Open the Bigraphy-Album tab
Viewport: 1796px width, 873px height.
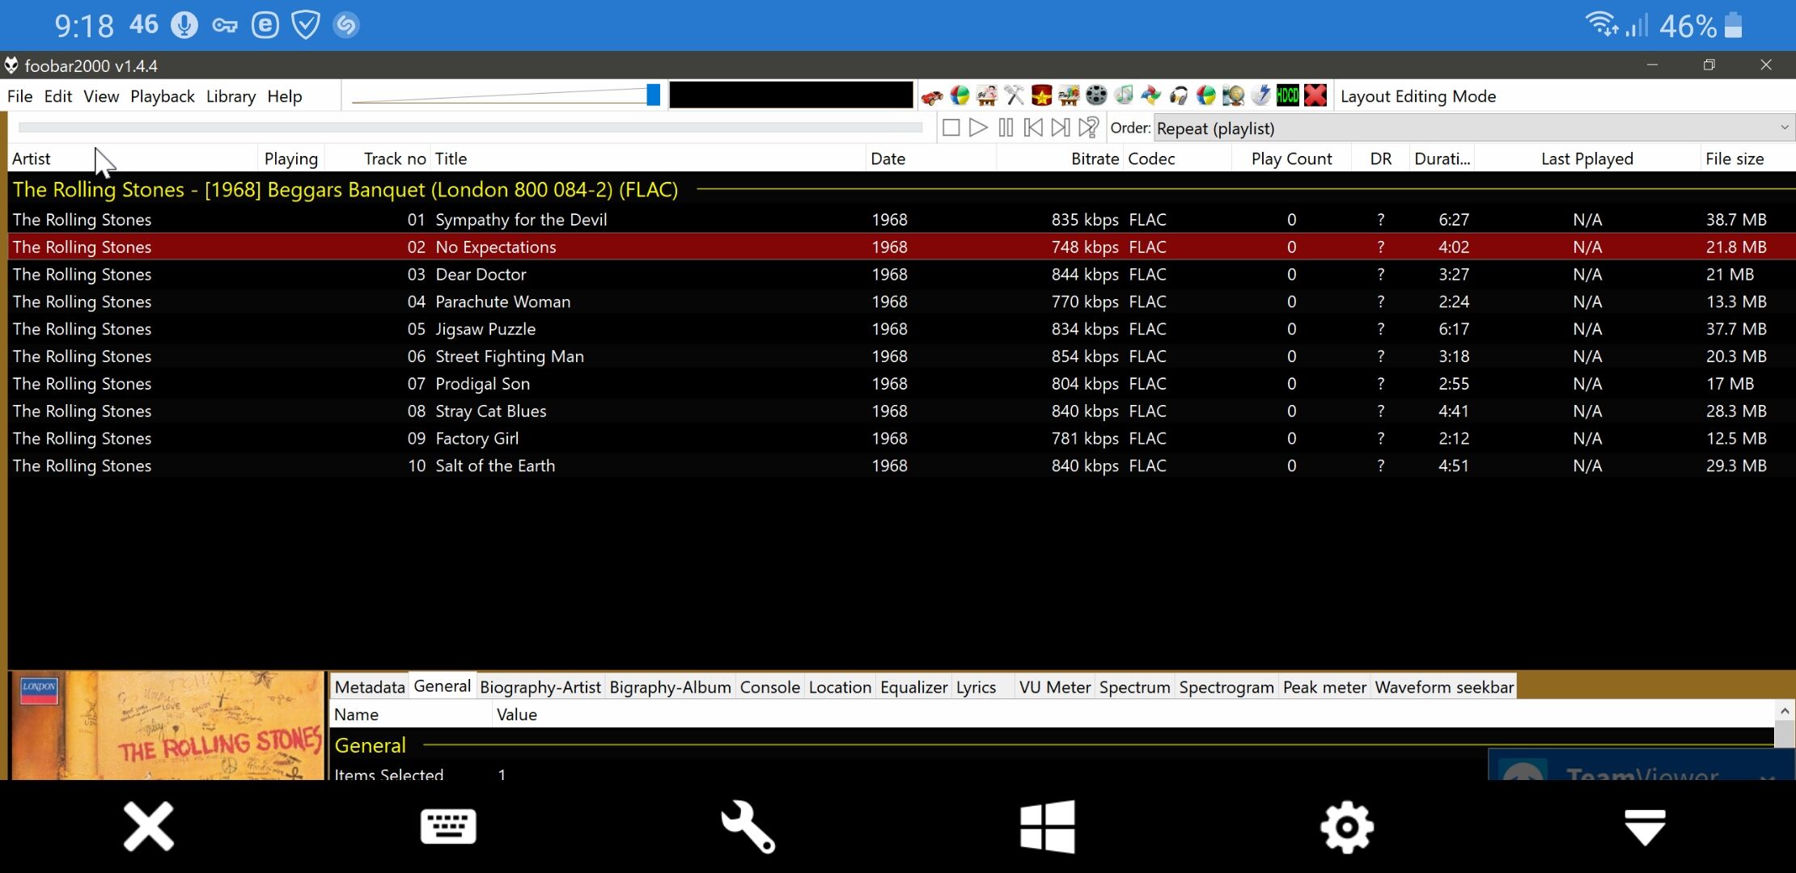(x=670, y=687)
